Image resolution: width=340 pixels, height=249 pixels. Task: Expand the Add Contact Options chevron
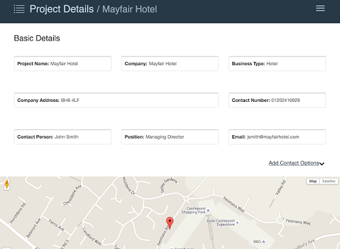pyautogui.click(x=322, y=164)
